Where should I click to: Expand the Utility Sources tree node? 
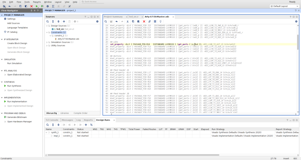click(x=47, y=45)
